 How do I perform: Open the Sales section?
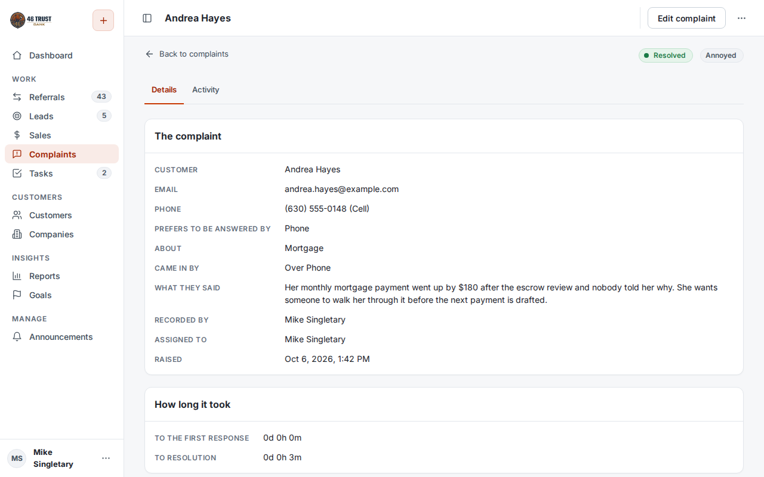point(62,135)
